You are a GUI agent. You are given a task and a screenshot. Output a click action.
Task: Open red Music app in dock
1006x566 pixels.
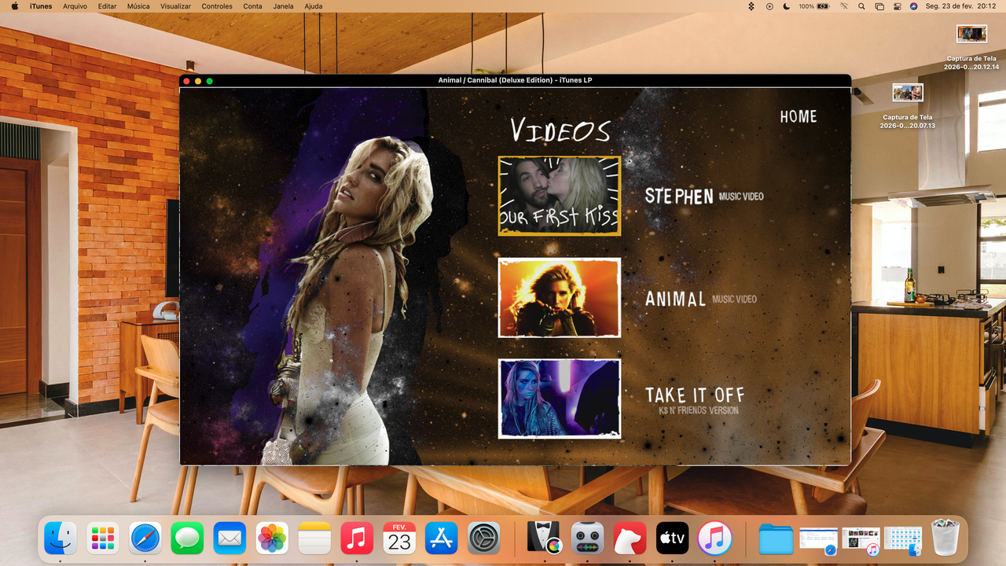tap(357, 538)
